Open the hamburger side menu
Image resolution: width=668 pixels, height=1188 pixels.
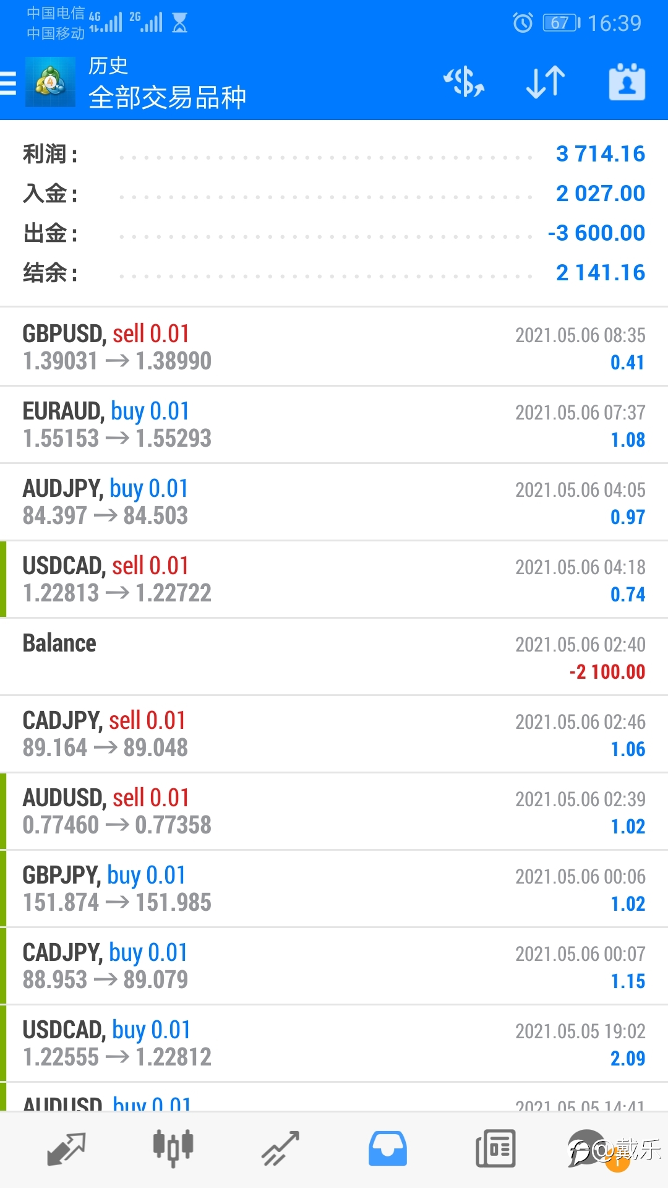pyautogui.click(x=8, y=83)
